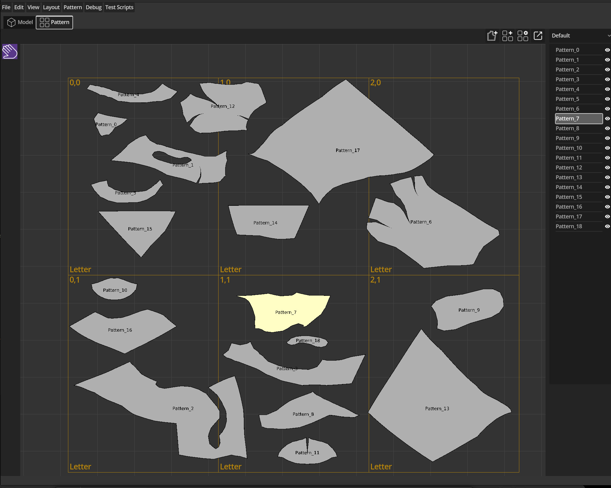Toggle the eye icon for Pattern_16
The width and height of the screenshot is (611, 488).
click(607, 207)
